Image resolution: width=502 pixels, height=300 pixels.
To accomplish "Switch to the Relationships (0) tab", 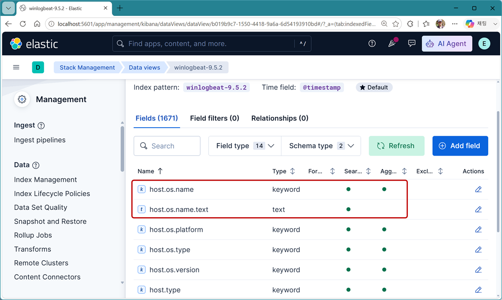I will click(x=280, y=119).
